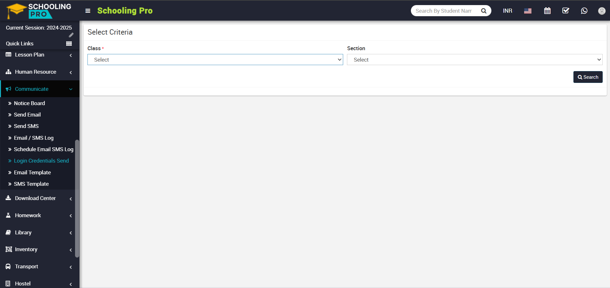Open Login Credentials Send item
The height and width of the screenshot is (288, 610).
tap(41, 161)
